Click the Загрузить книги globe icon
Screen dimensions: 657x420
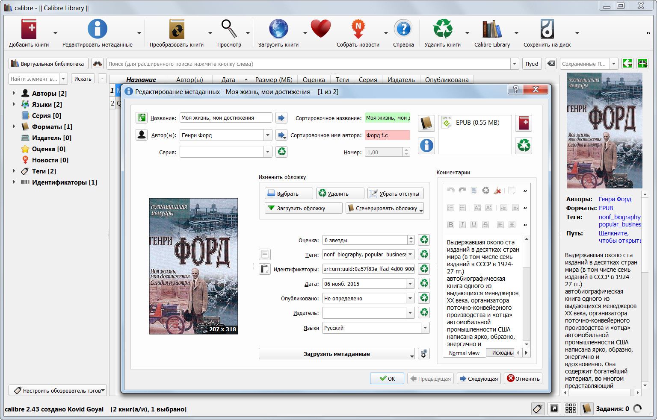point(278,29)
